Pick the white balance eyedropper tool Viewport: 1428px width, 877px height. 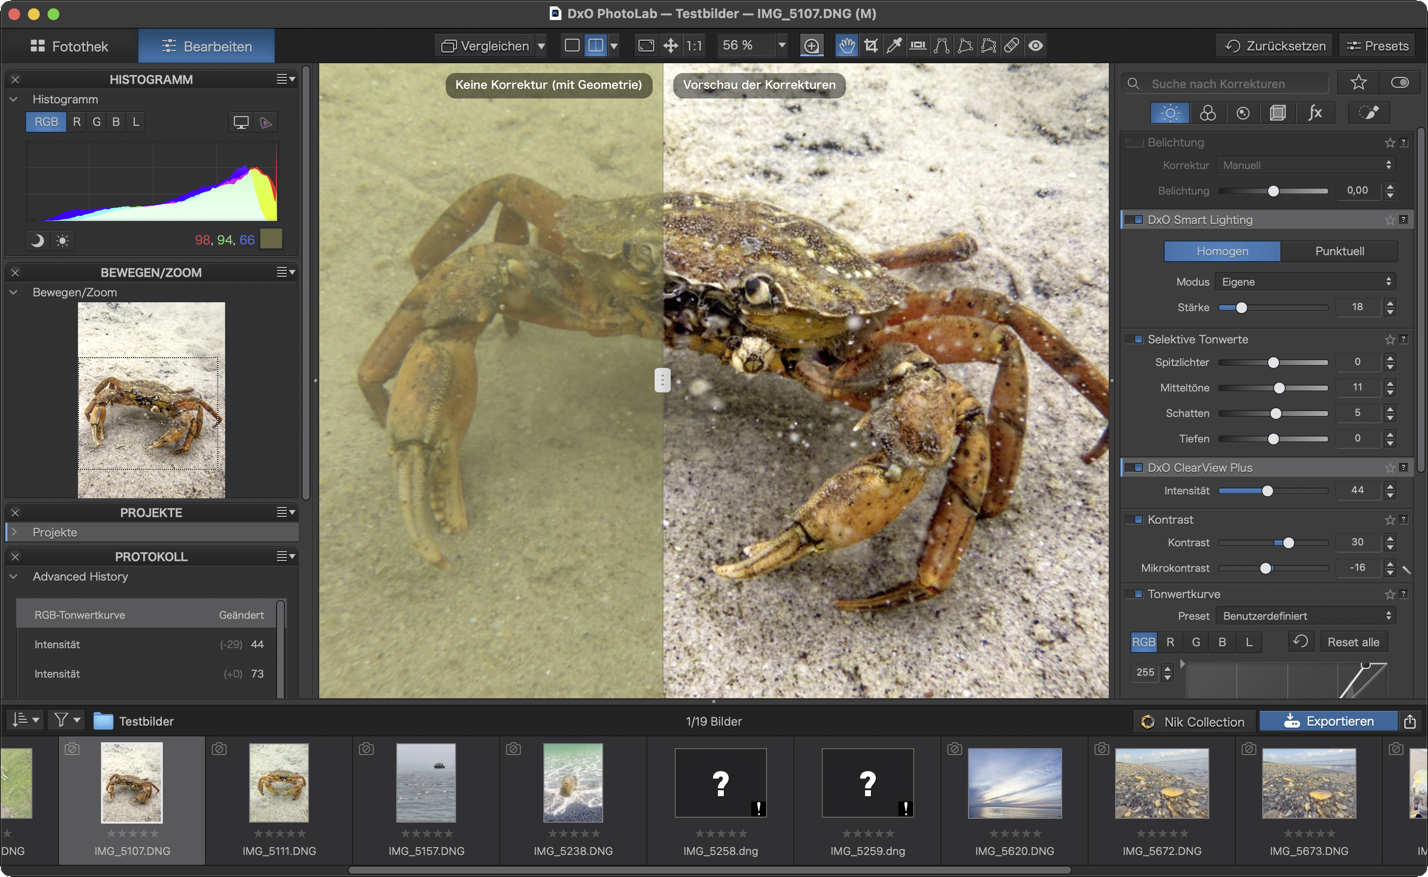pyautogui.click(x=894, y=45)
